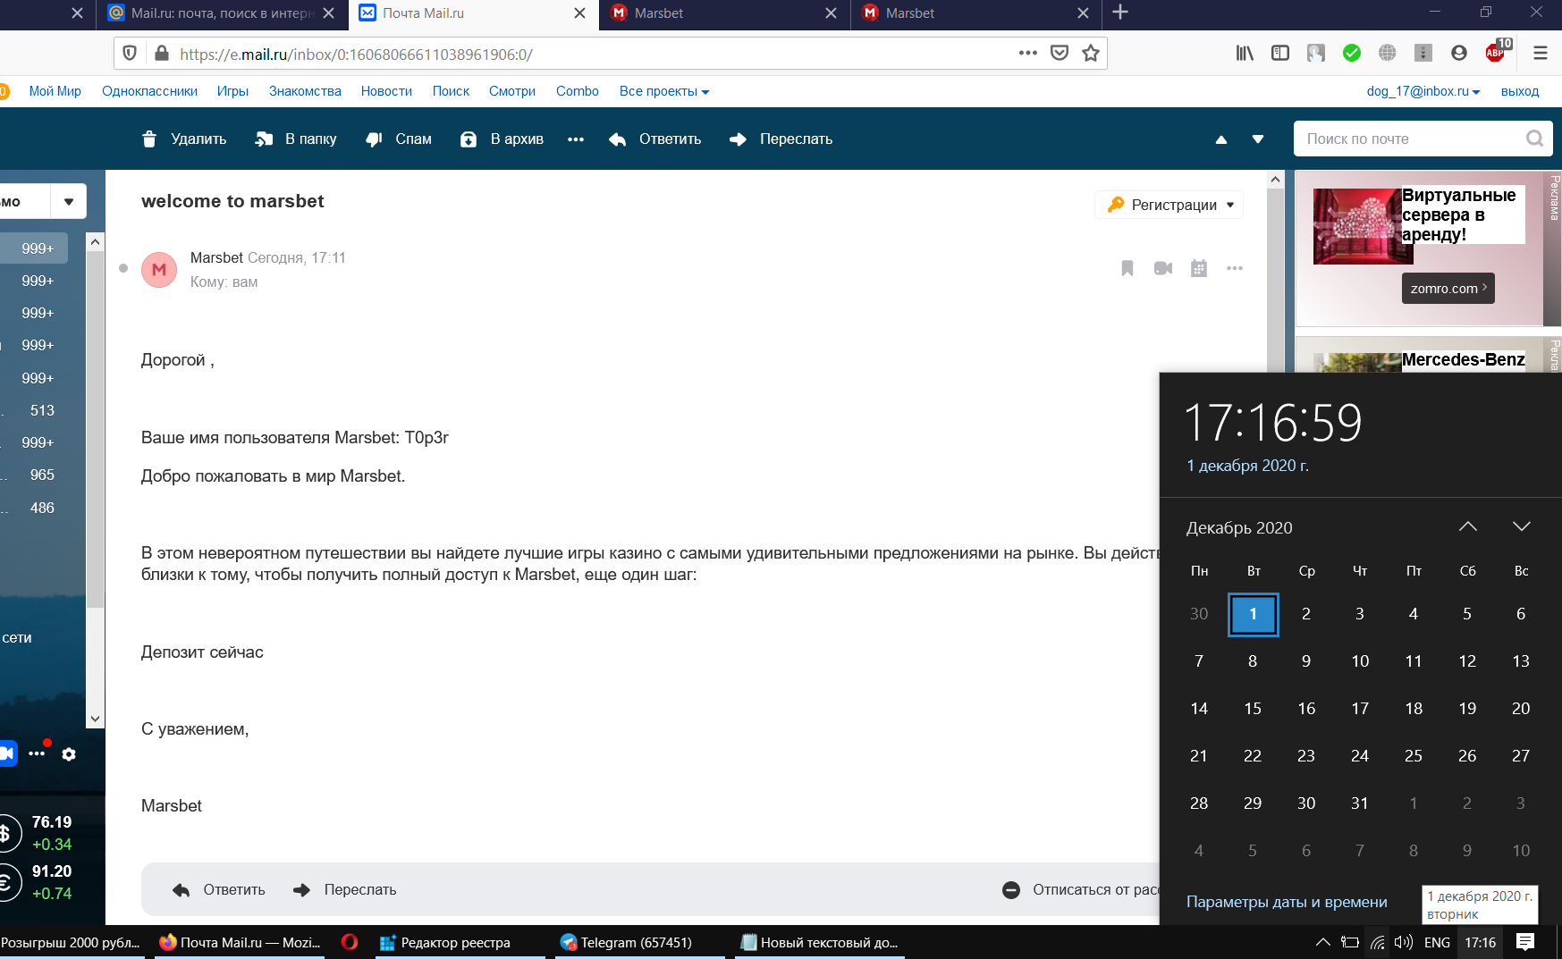Screen dimensions: 1562x959
Task: Forward using the top toolbar Переслать
Action: pos(781,139)
